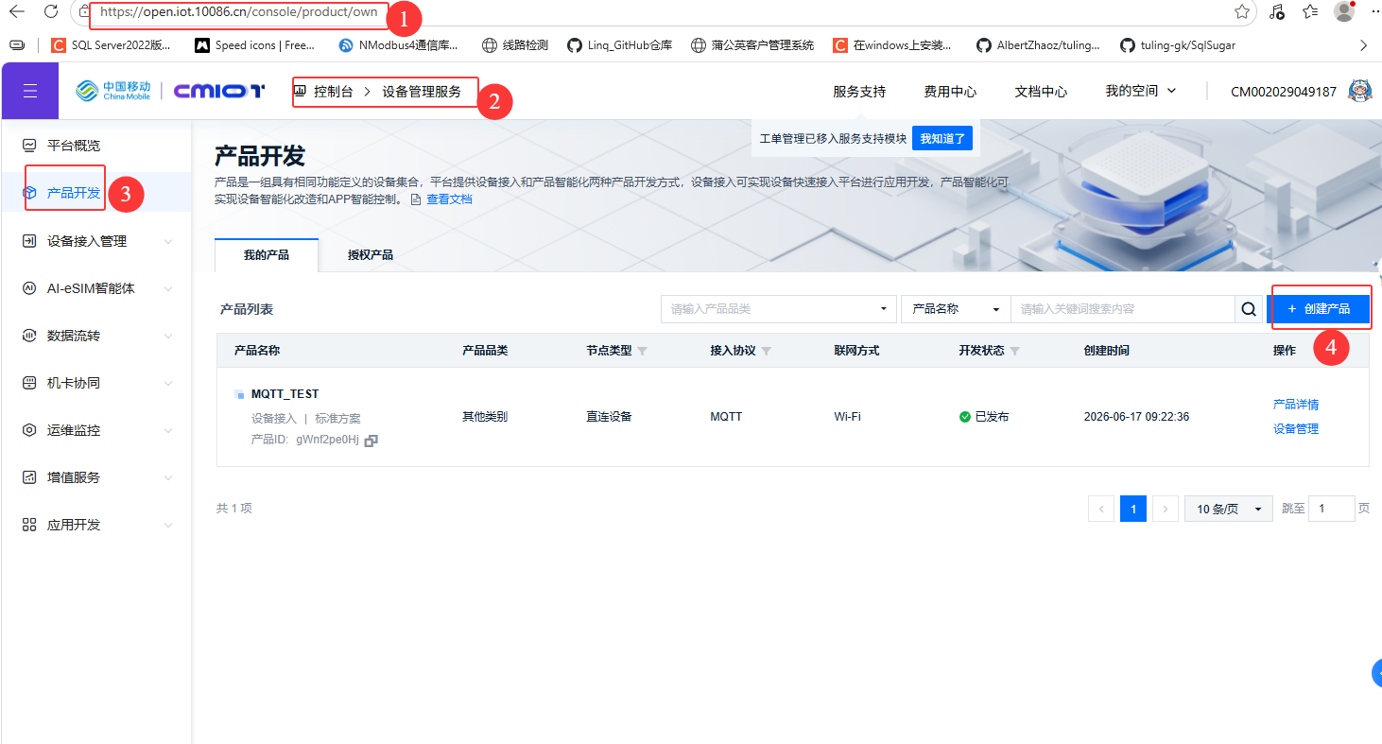Go to previous page arrow
This screenshot has width=1382, height=744.
[x=1101, y=509]
